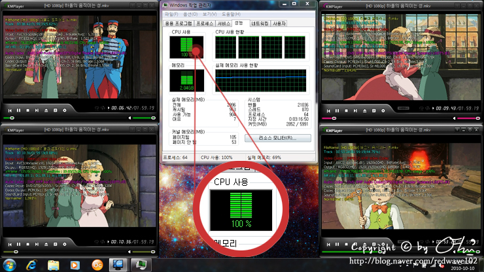
Task: Click pink volume slider in player at 00:03:43
Action: point(468,118)
